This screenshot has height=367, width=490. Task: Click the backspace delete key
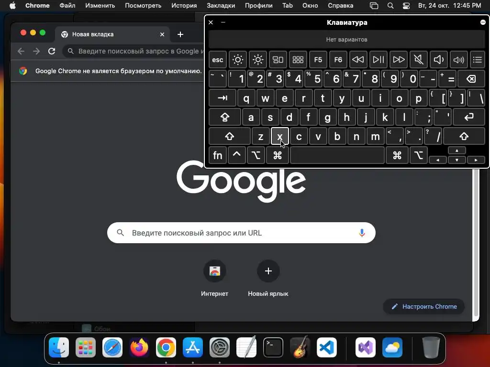(471, 79)
